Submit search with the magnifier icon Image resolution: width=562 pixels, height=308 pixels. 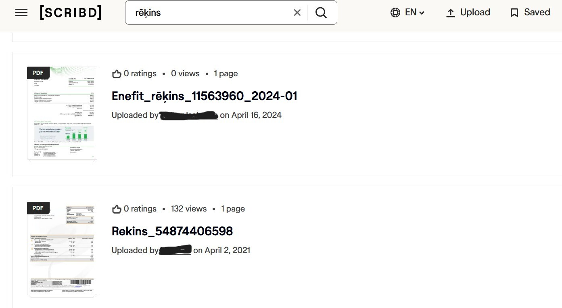pos(321,13)
